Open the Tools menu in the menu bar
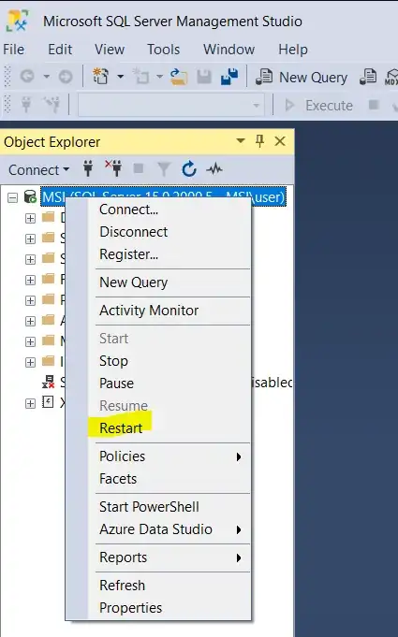This screenshot has width=398, height=637. point(164,50)
